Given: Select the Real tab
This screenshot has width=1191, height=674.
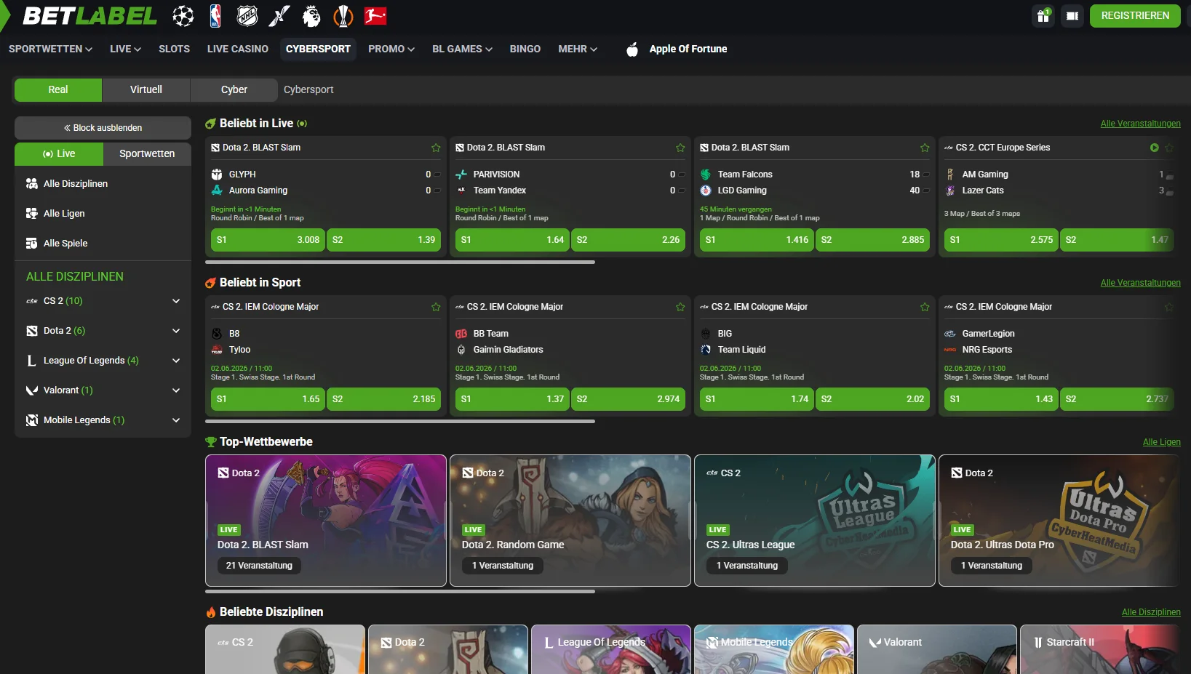Looking at the screenshot, I should (58, 90).
